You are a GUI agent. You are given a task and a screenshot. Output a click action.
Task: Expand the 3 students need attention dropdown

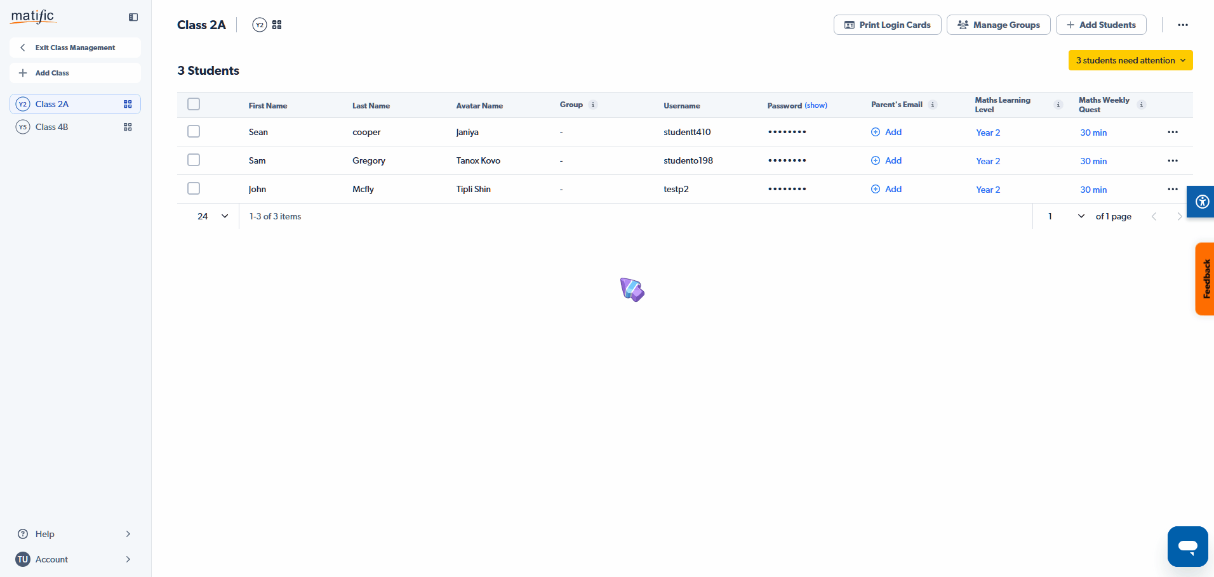[1130, 60]
